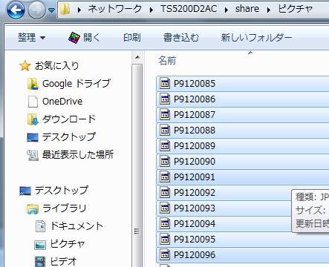
Task: Open ダウンロード in favorites
Action: point(69,119)
